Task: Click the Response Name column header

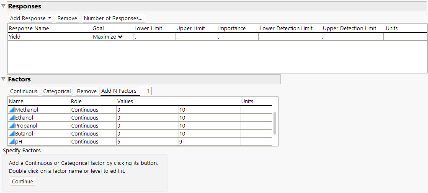Action: point(29,29)
